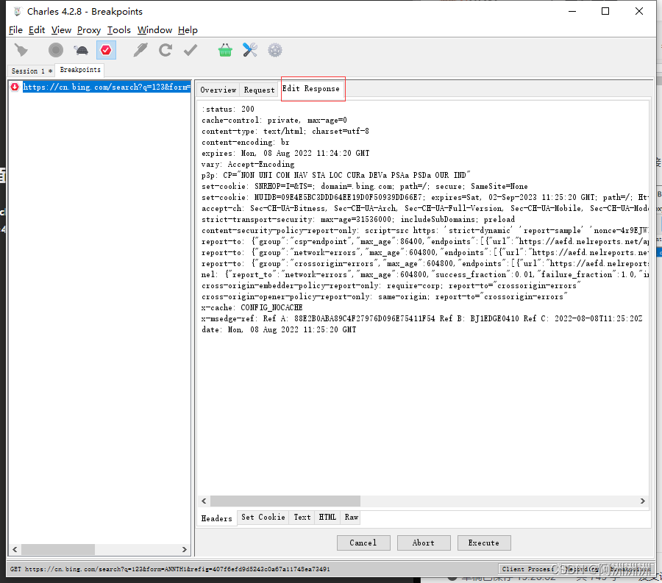Switch to the Set Cookie tab
Viewport: 662px width, 583px height.
(263, 517)
